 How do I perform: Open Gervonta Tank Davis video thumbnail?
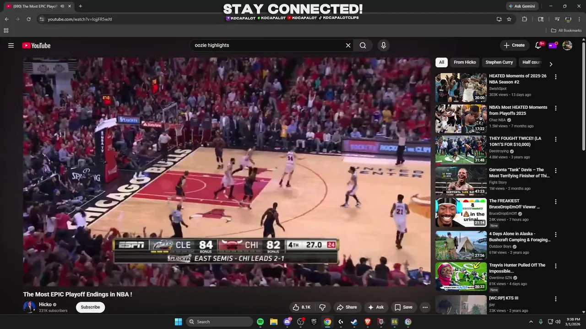click(x=461, y=181)
